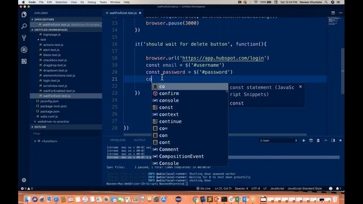Expand the <function> outline item

[35, 141]
